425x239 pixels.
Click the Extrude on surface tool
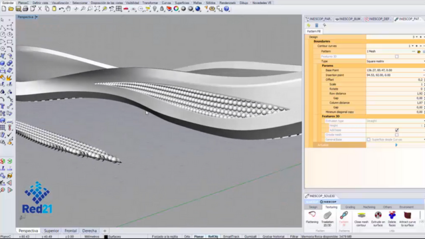click(378, 219)
